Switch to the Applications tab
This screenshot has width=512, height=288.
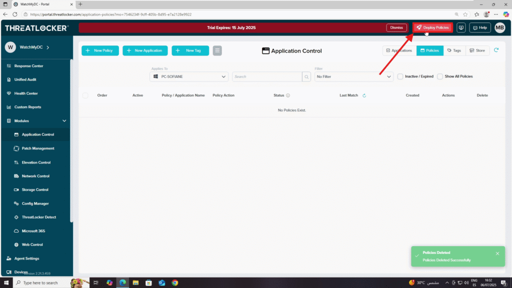399,50
